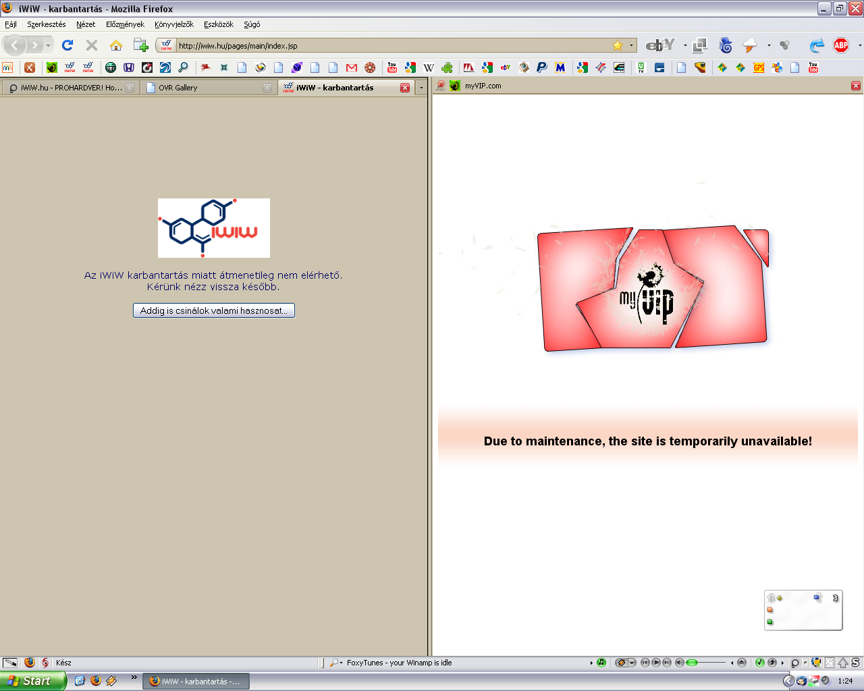Open the first YouTube bookmark near Gmail
Screen dimensions: 864x691
(x=392, y=67)
